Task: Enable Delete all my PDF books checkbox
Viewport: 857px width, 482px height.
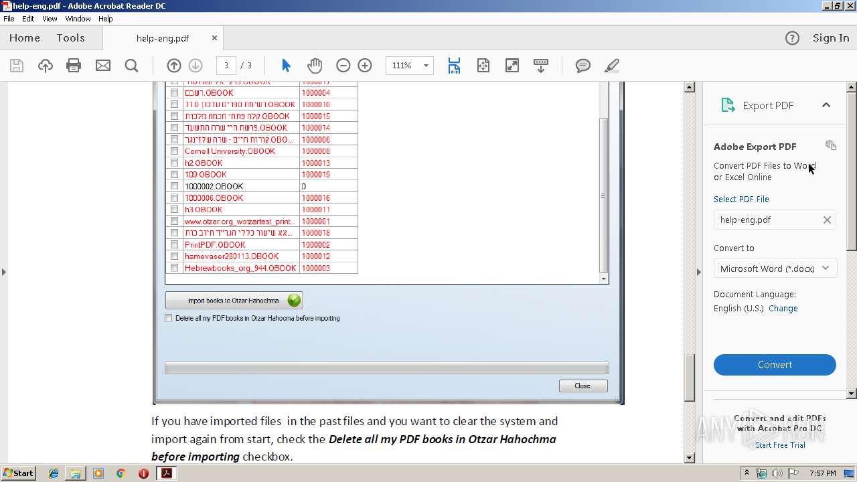Action: point(169,318)
